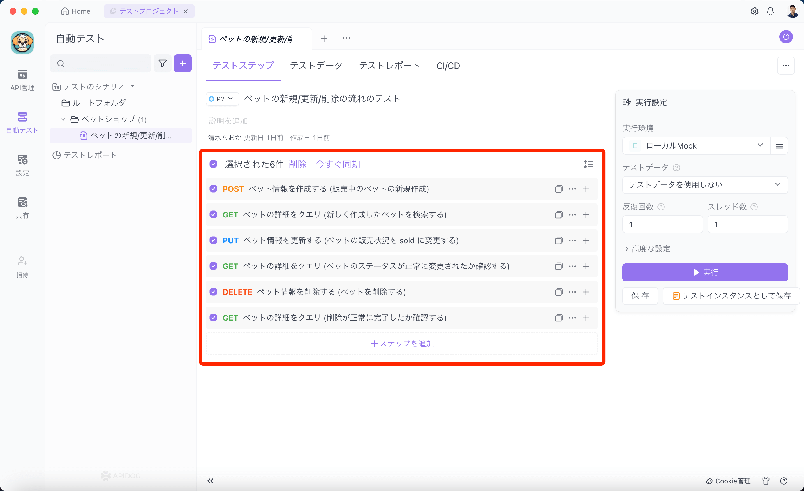Open the settings gear in title bar
The image size is (804, 491).
754,11
